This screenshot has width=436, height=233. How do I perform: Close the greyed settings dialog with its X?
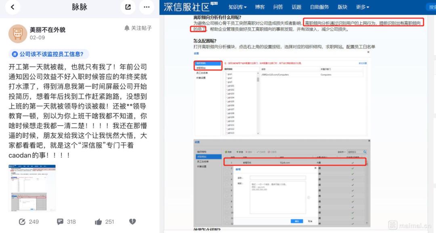(x=369, y=141)
